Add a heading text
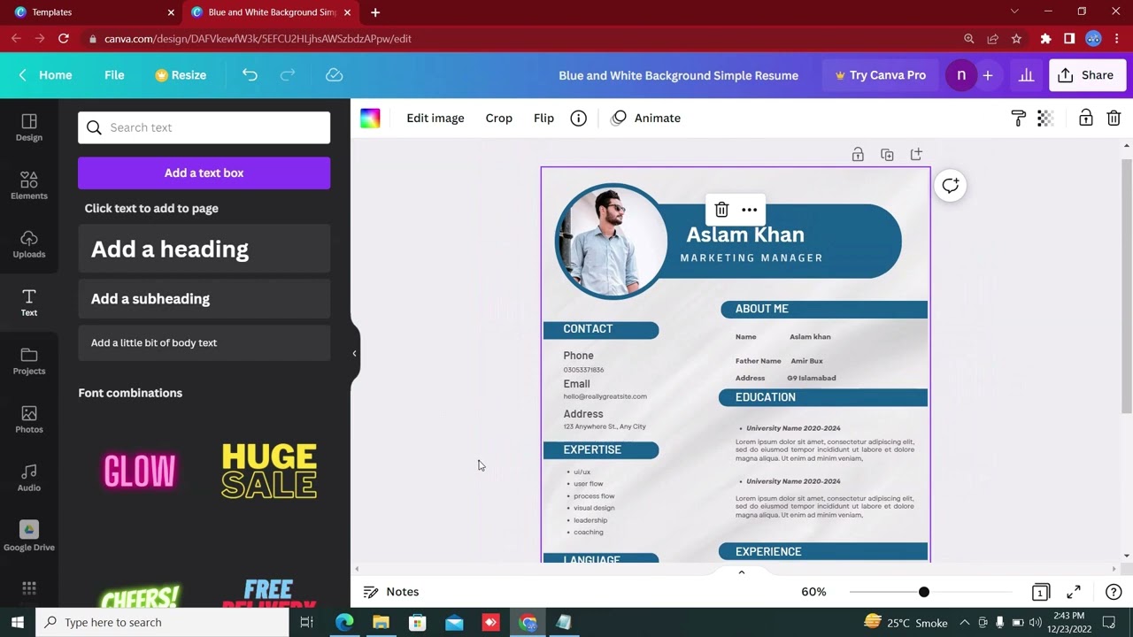 pos(204,249)
